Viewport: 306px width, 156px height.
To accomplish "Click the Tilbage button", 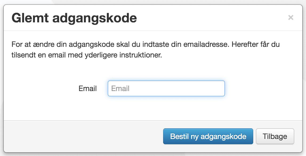I will 275,136.
